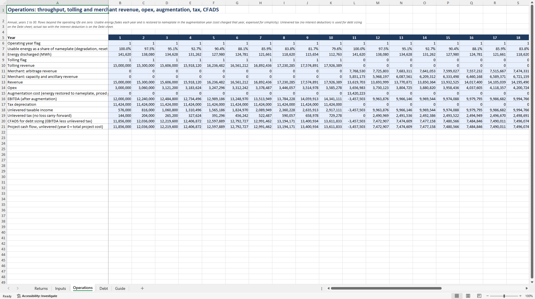Select column L header
Image resolution: width=535 pixels, height=299 pixels.
[x=354, y=3]
